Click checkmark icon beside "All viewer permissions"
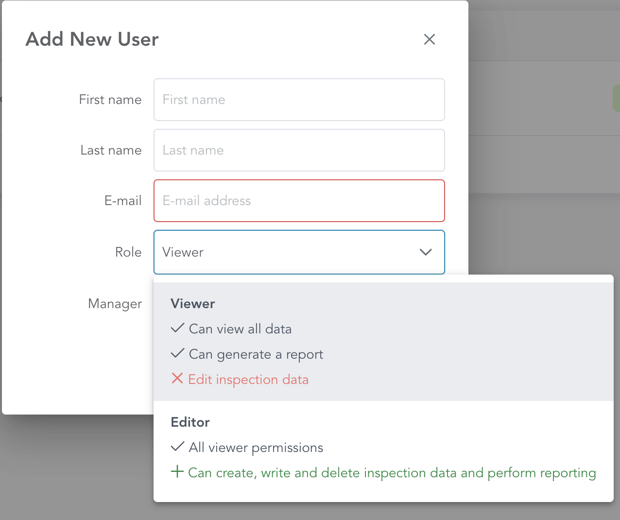This screenshot has height=520, width=620. [x=177, y=447]
